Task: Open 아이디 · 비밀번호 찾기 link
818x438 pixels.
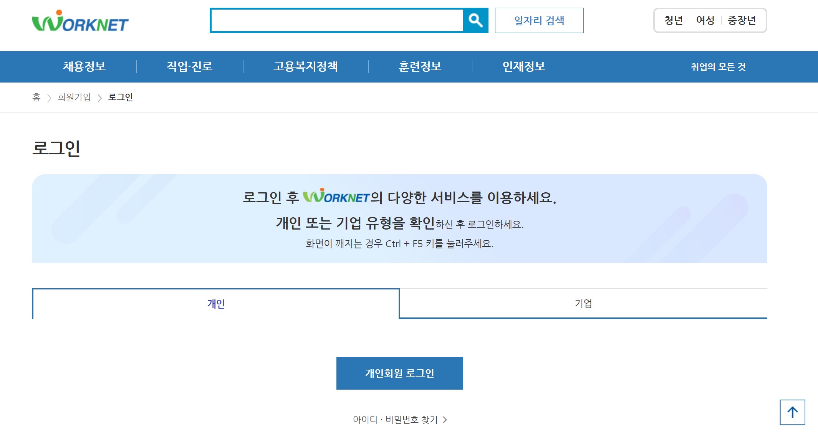Action: click(x=399, y=420)
